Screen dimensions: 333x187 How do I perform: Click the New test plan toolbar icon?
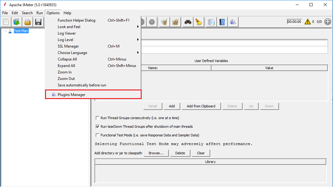(6, 22)
